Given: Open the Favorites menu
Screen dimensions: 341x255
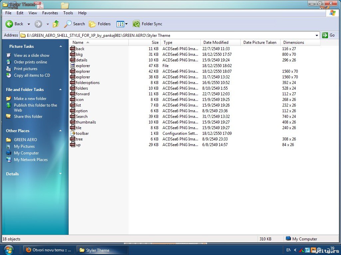Looking at the screenshot, I should point(50,13).
